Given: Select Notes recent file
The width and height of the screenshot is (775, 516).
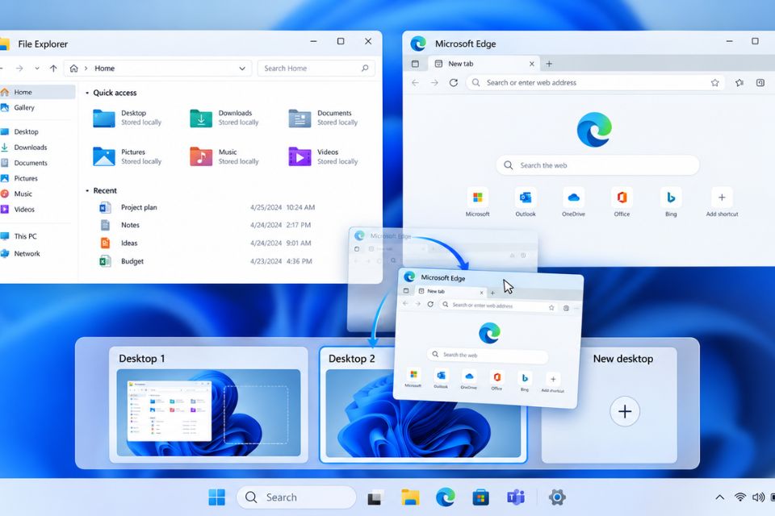Looking at the screenshot, I should pos(207,225).
